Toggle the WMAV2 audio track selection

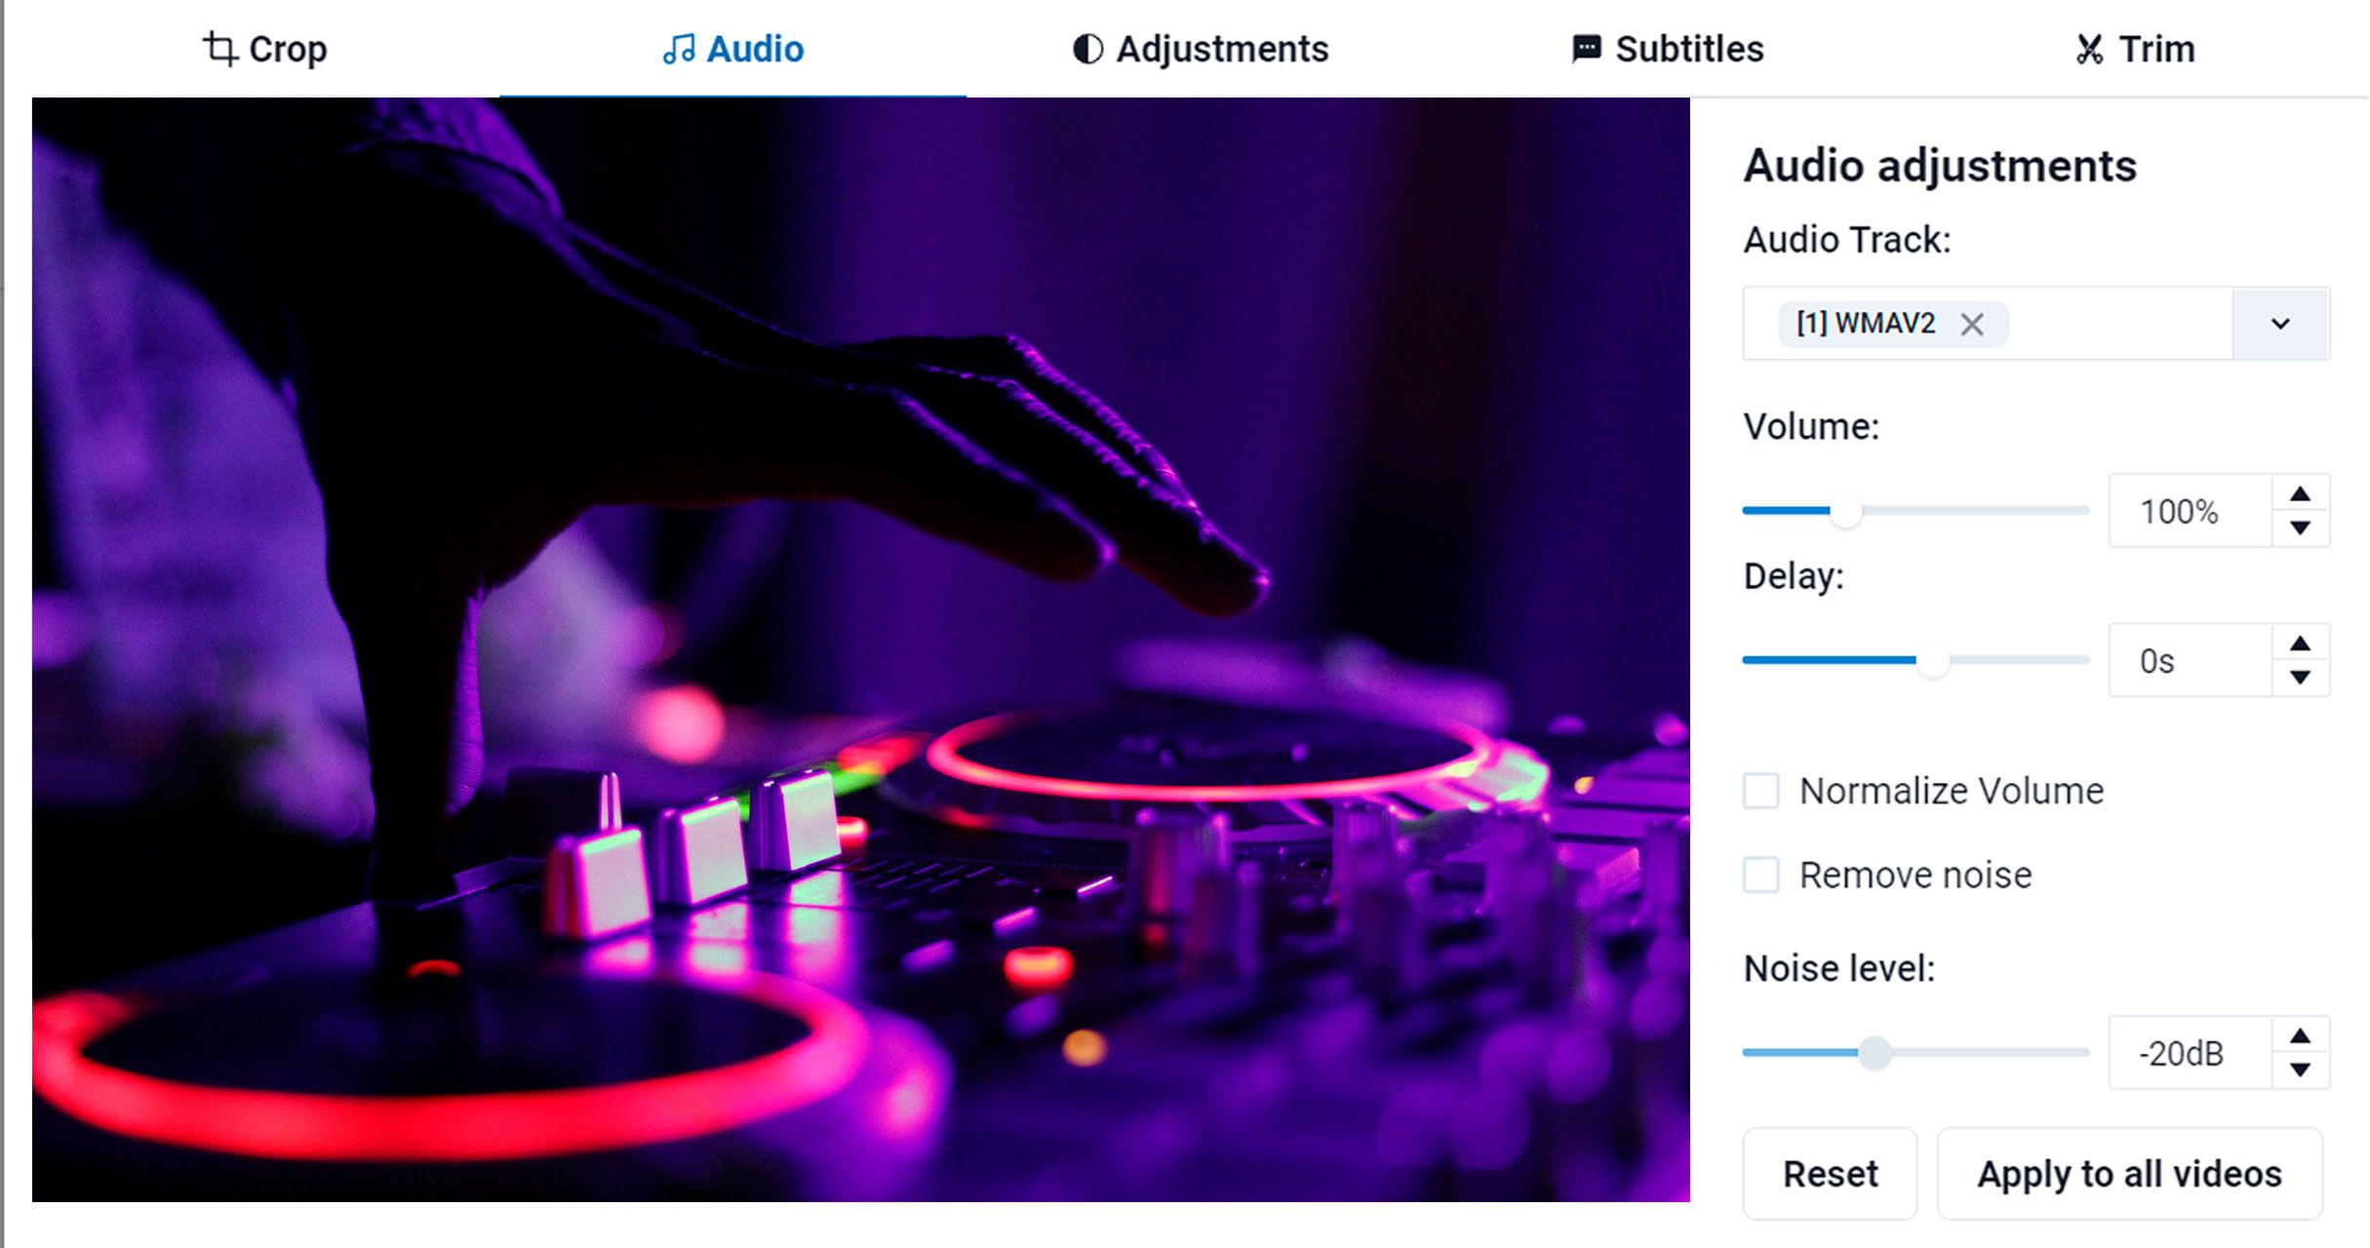(1972, 323)
